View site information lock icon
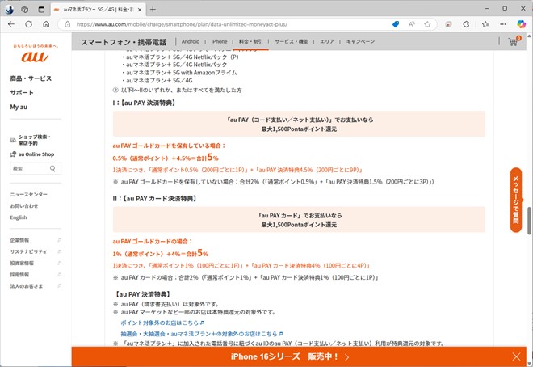533x367 pixels. click(x=68, y=24)
